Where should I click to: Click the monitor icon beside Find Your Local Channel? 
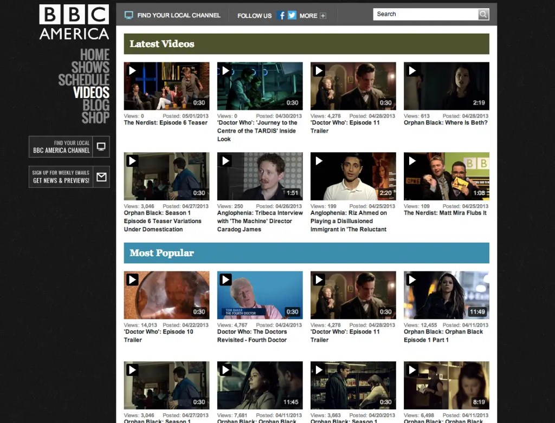click(129, 15)
